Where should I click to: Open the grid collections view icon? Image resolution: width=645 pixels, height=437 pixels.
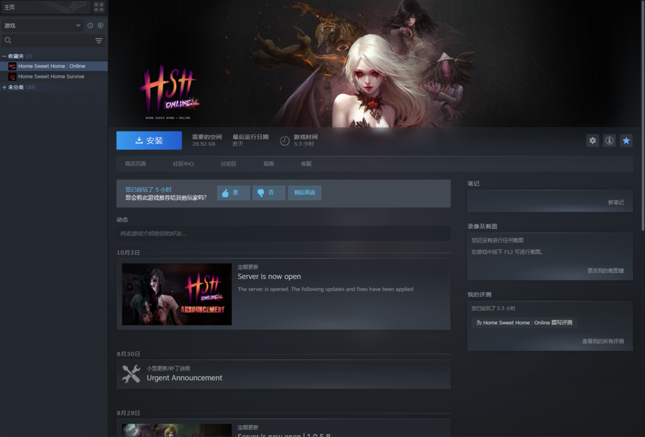[x=99, y=7]
